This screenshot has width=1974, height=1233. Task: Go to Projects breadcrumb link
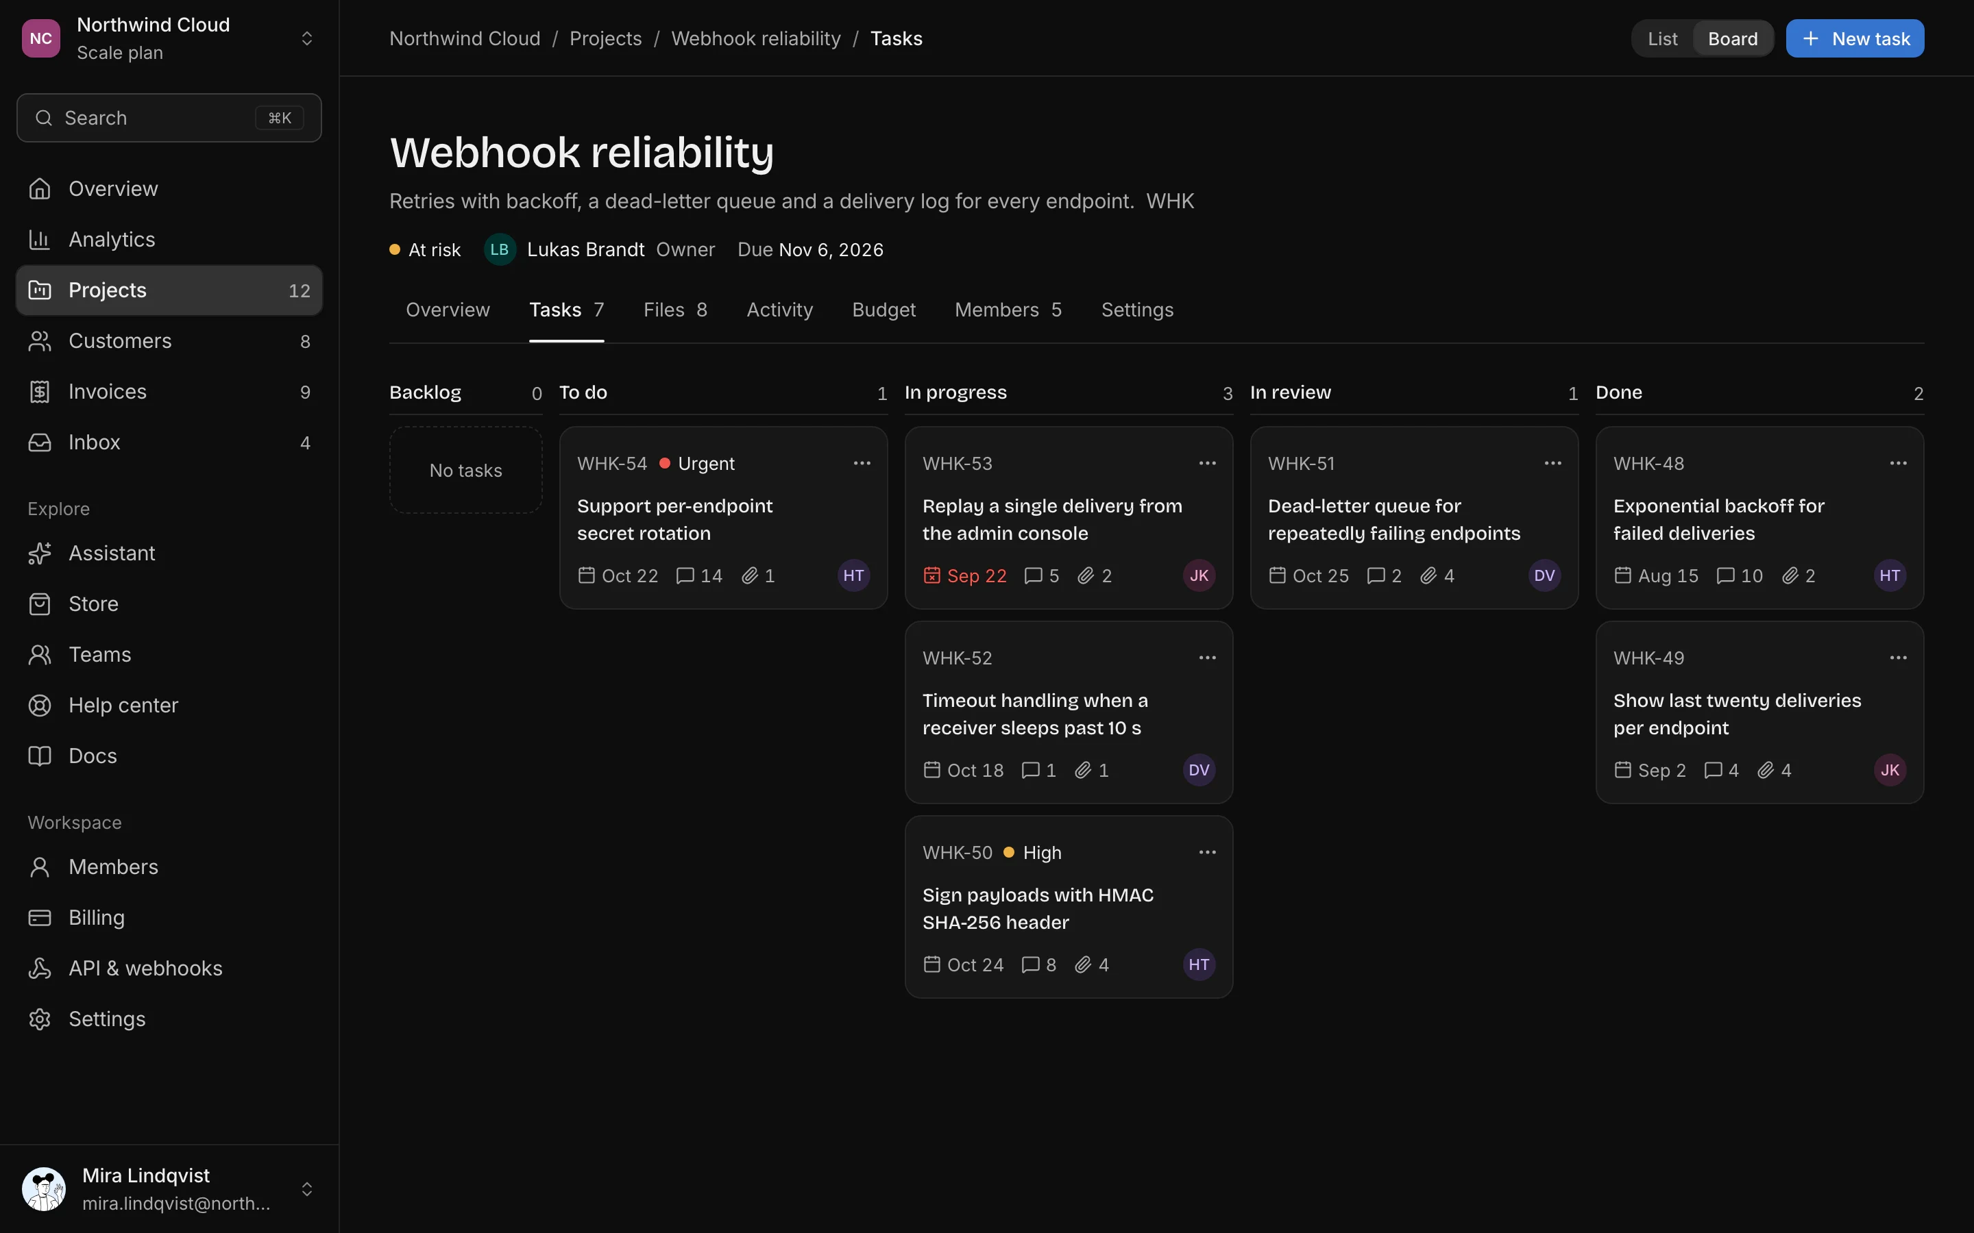pyautogui.click(x=605, y=38)
